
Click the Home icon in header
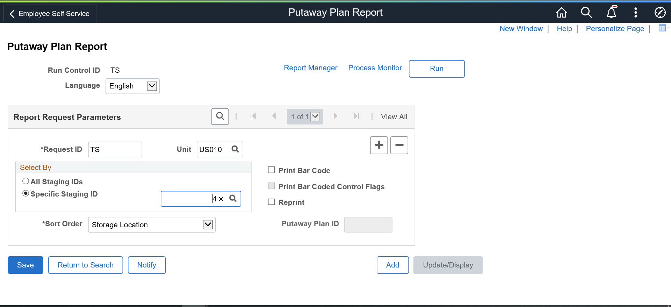coord(561,13)
